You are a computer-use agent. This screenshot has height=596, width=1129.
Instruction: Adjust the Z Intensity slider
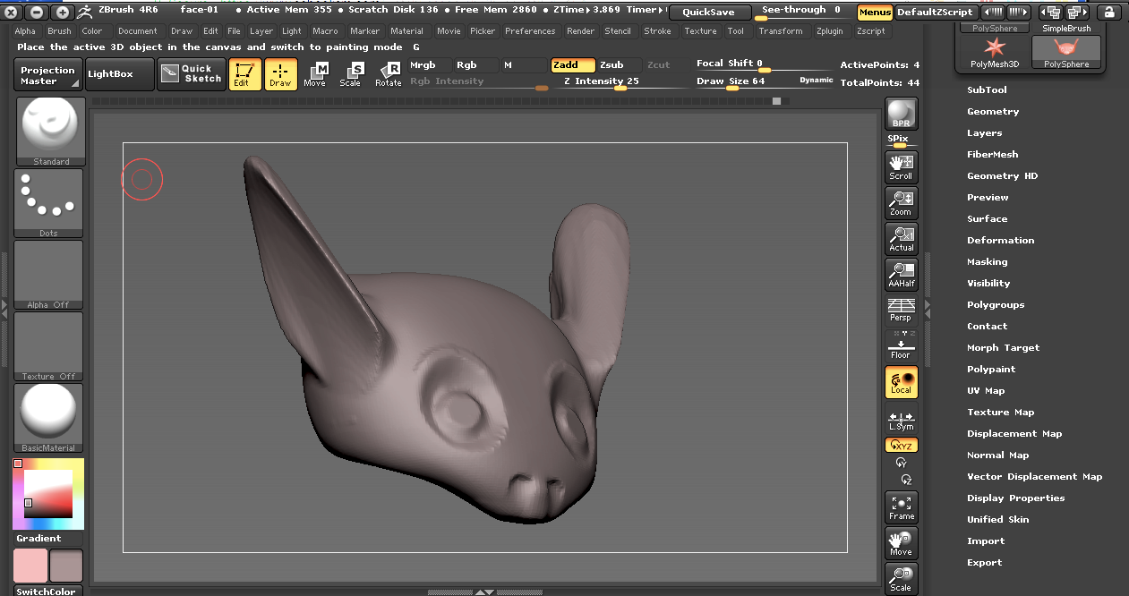pyautogui.click(x=620, y=88)
